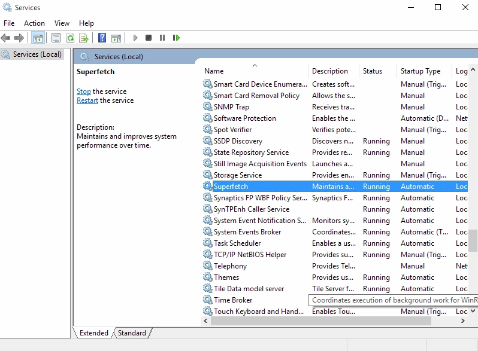Click the Stop Service square icon
The height and width of the screenshot is (351, 478).
[149, 38]
